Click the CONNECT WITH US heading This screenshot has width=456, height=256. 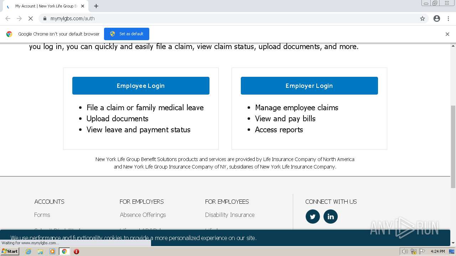[331, 202]
